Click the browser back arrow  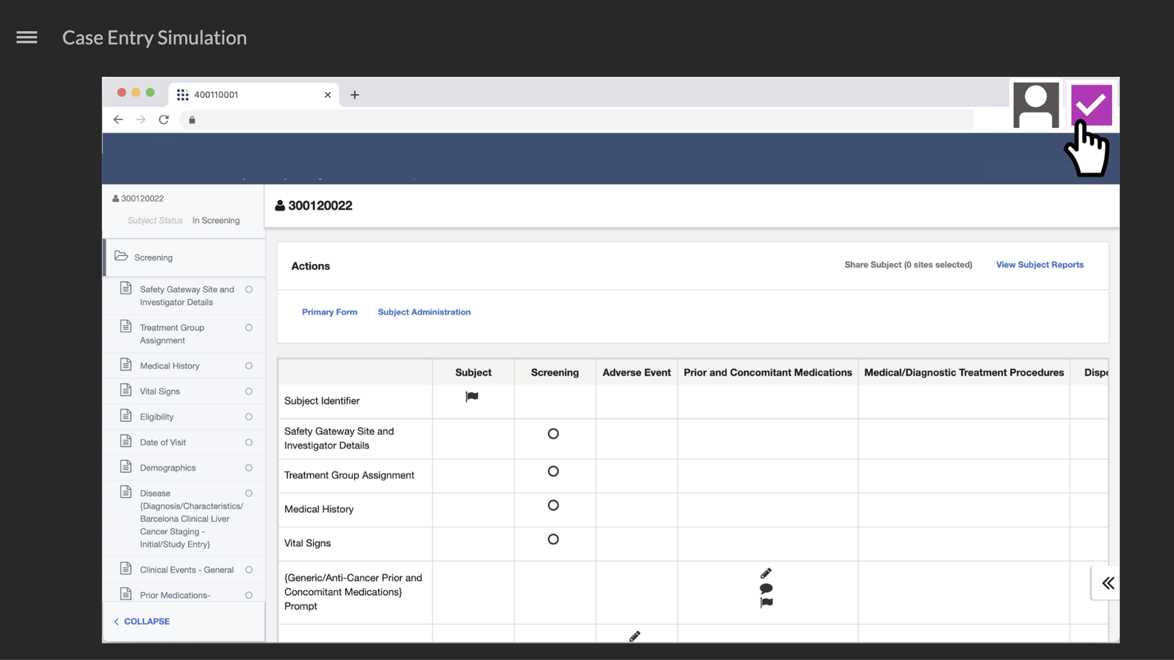tap(118, 120)
